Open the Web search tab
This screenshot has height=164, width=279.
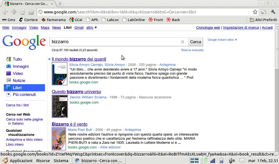(x=6, y=28)
